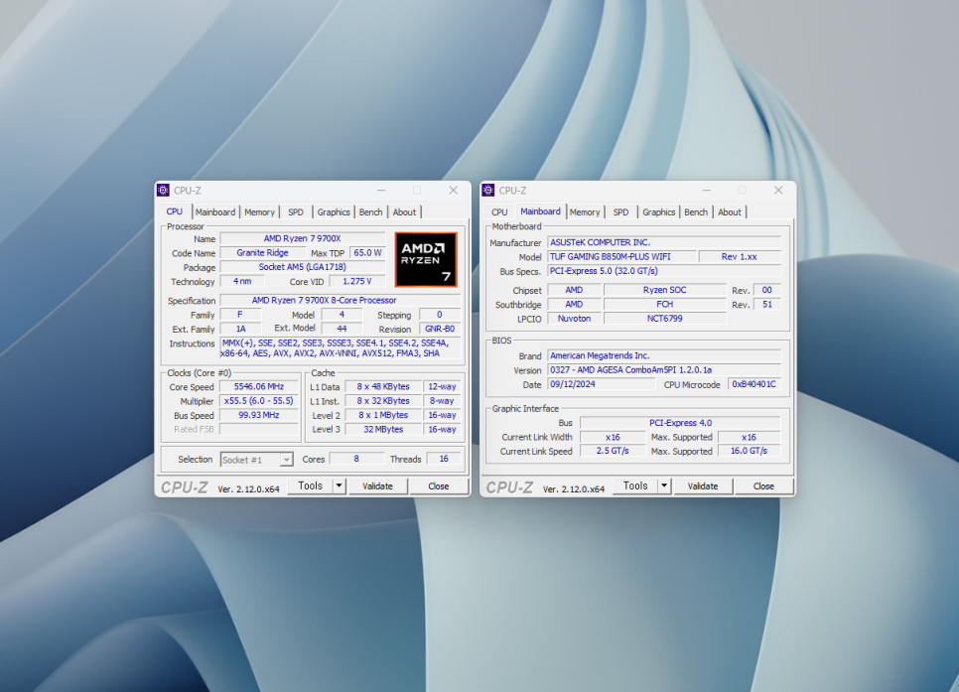Click the Chipset value Ryzen SOC
Screen dimensions: 959x692
(x=665, y=290)
